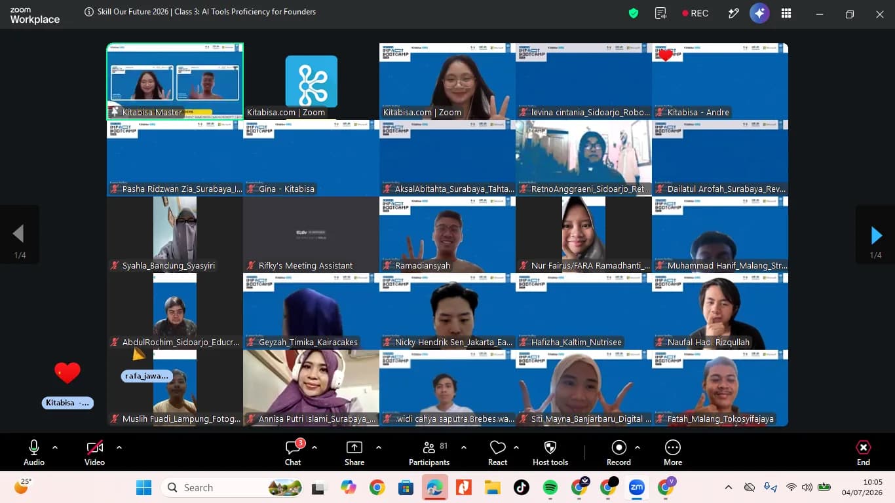This screenshot has height=503, width=895.
Task: Open TikTok from the taskbar
Action: click(x=522, y=487)
